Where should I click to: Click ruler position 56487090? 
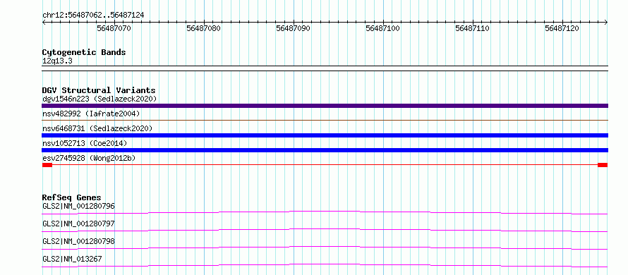(294, 29)
